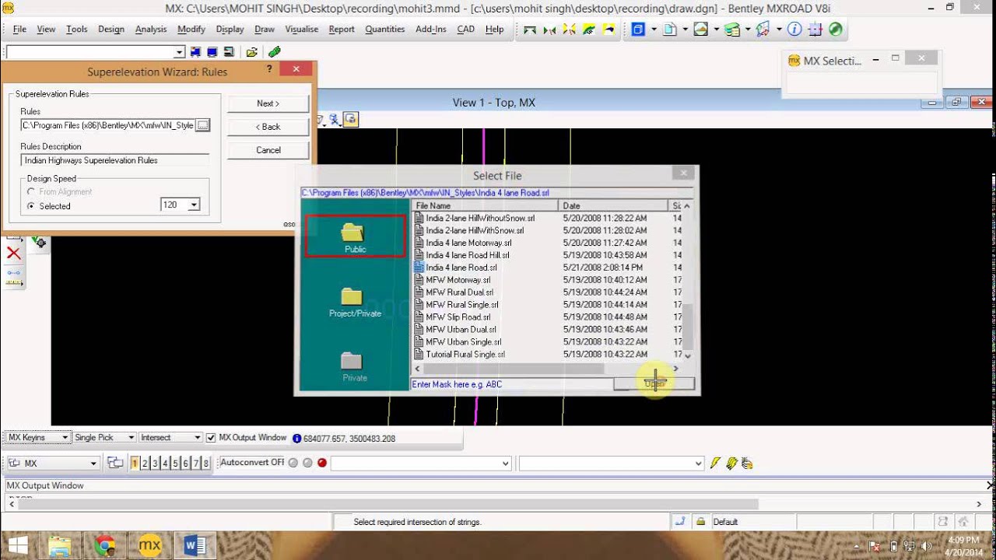
Task: Click the Select File vertical scrollbar
Action: (687, 281)
